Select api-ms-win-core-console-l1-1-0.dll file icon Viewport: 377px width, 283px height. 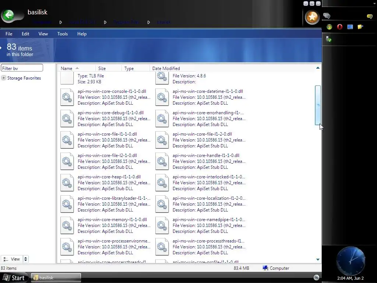click(x=67, y=97)
